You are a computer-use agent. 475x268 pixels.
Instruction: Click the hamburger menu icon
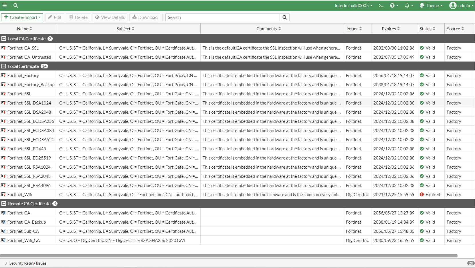[5, 5]
